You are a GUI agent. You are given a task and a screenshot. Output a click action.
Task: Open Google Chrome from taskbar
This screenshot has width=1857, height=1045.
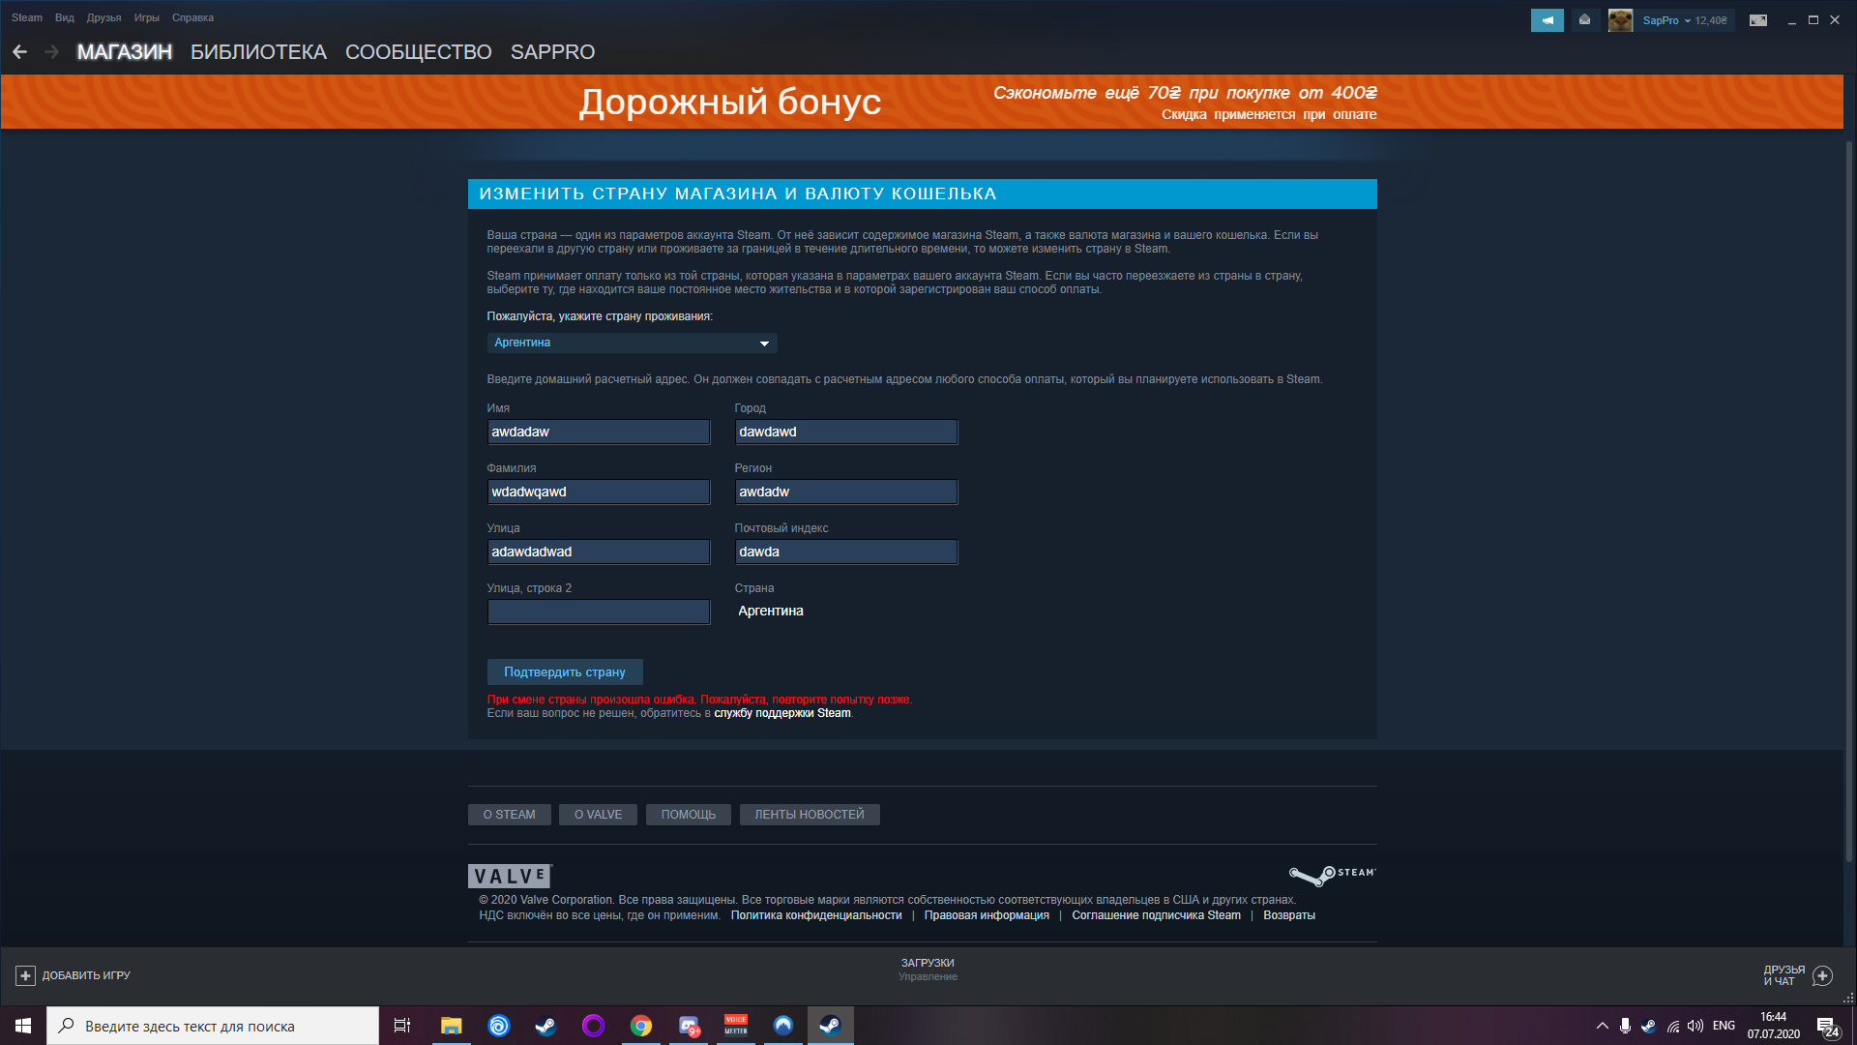coord(641,1026)
